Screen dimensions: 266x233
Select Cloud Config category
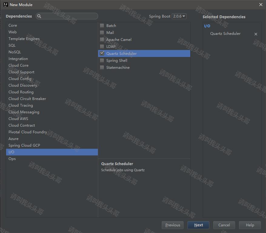(x=52, y=78)
